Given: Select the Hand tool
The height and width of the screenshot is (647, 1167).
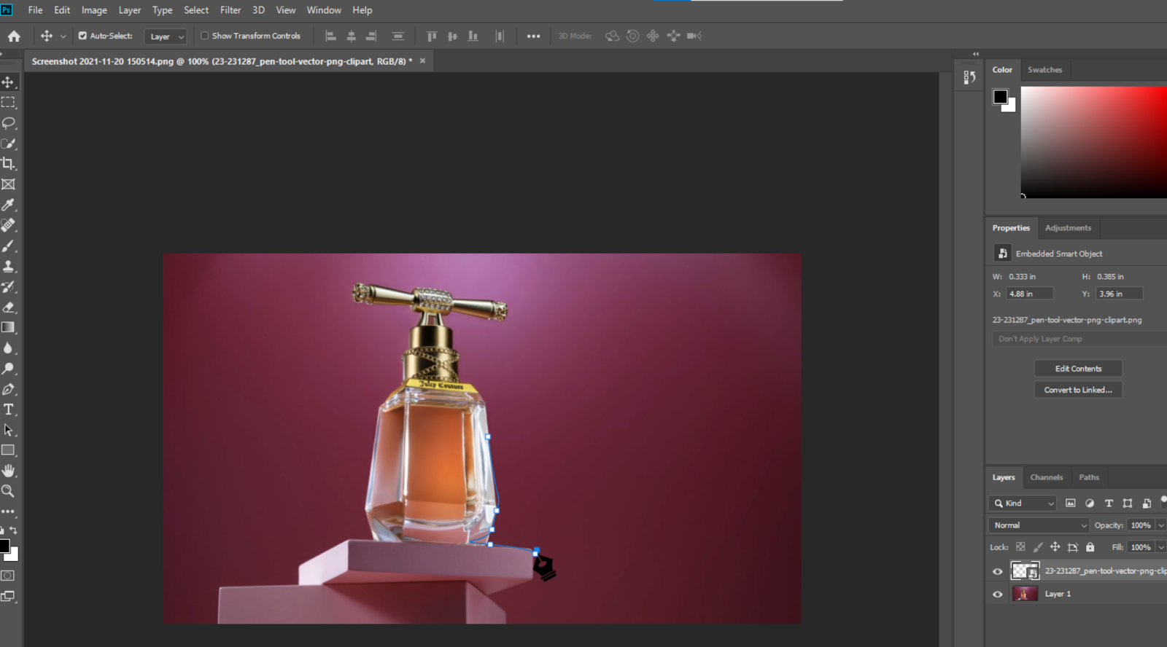Looking at the screenshot, I should point(9,471).
